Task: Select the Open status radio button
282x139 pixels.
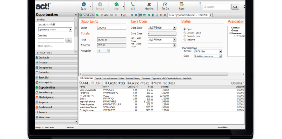Action: pyautogui.click(x=185, y=29)
